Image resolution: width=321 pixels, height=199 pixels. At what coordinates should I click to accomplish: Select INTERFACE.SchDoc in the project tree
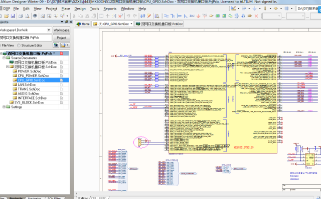[32, 98]
